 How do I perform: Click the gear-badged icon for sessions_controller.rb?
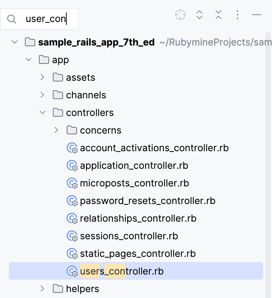pyautogui.click(x=72, y=236)
